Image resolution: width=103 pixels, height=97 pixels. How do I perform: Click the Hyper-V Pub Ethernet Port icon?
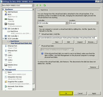6,46
